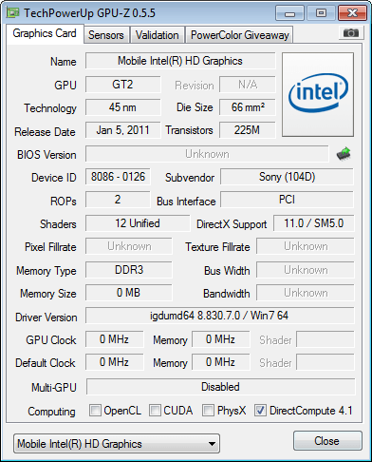Click the Bandwidth Unknown field
The image size is (372, 462).
(x=306, y=293)
